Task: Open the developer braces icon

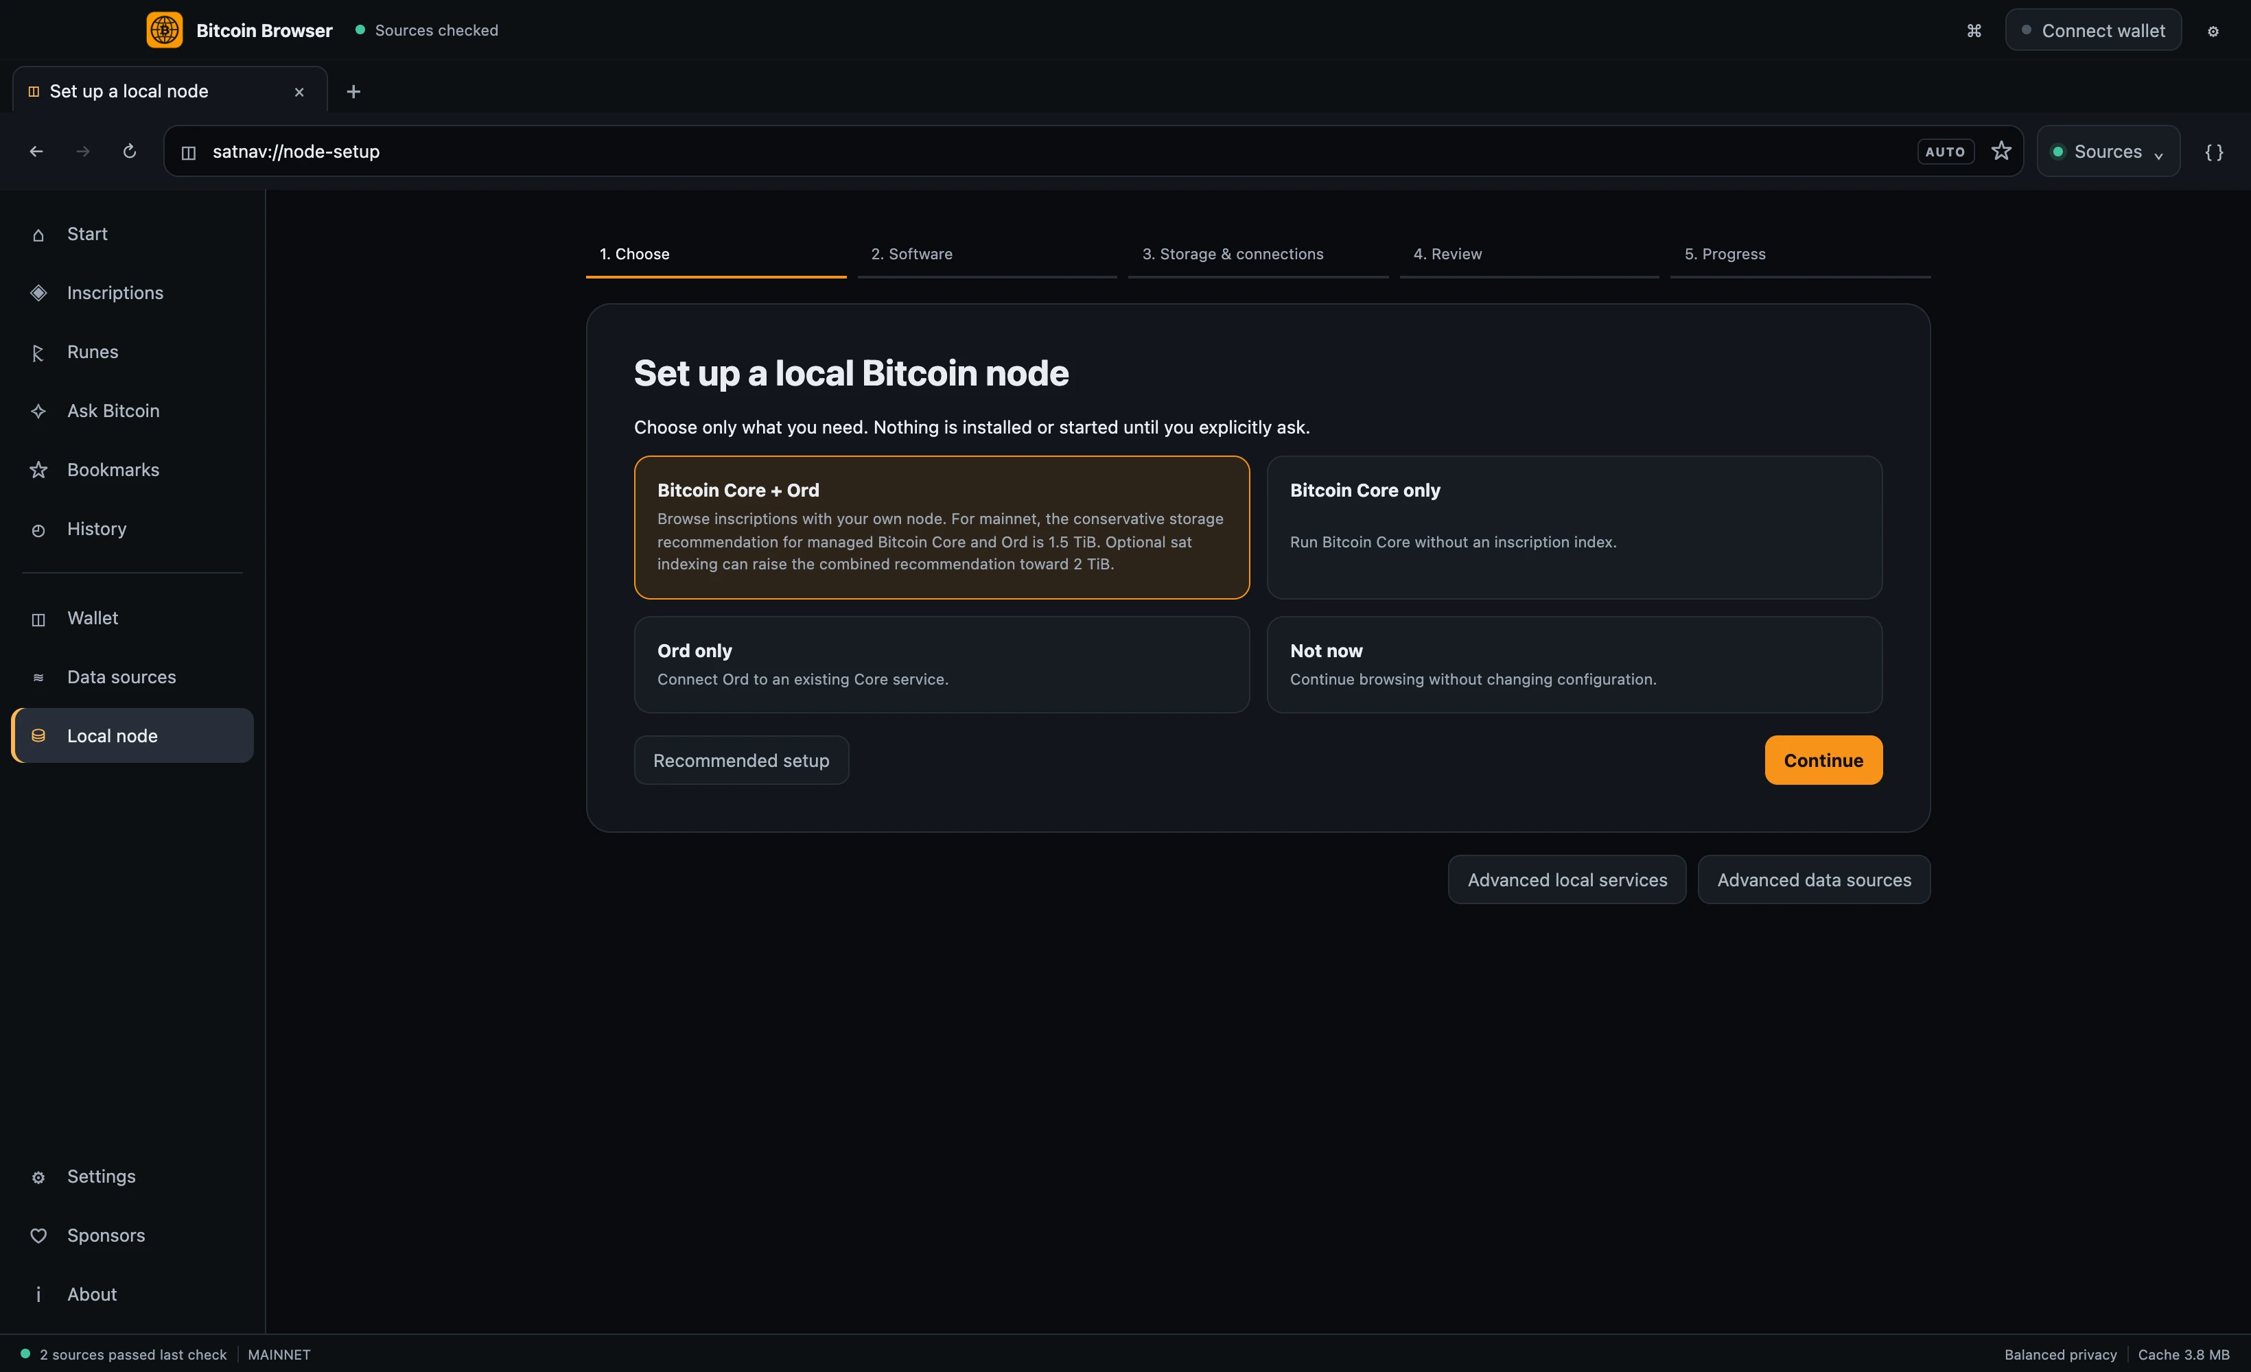Action: pos(2215,152)
